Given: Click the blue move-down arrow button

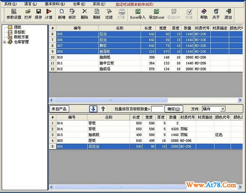Looking at the screenshot, I should point(93,109).
